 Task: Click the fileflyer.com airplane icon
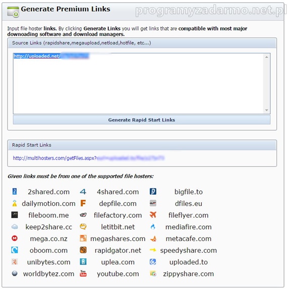[x=153, y=215]
